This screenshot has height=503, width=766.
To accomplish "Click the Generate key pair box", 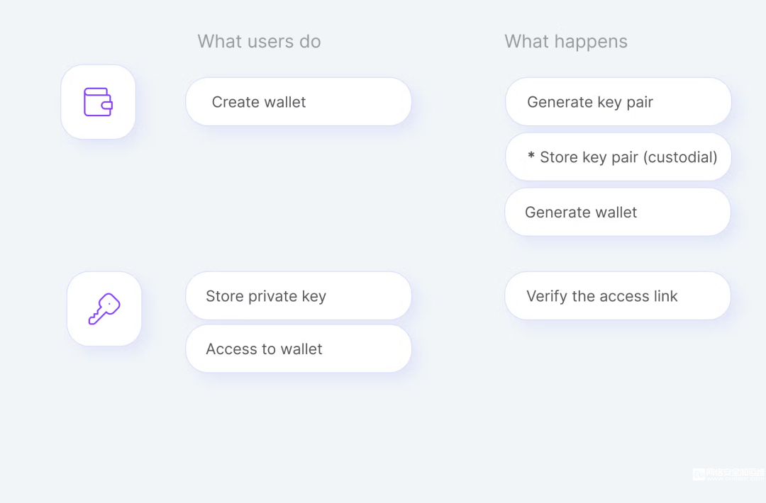I will click(618, 102).
